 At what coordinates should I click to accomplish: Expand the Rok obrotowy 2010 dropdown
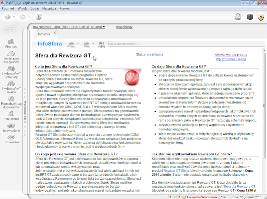tap(104, 27)
